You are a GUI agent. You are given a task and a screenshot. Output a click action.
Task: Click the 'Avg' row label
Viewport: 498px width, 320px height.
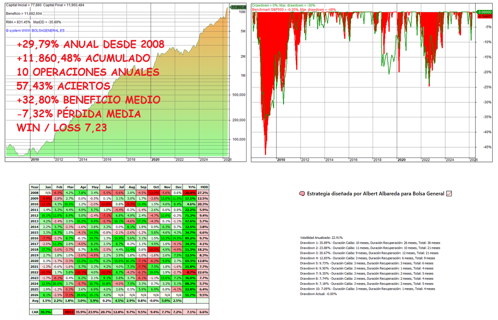pos(34,301)
